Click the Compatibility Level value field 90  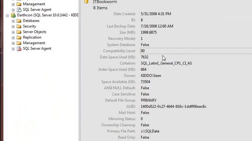tap(196, 51)
